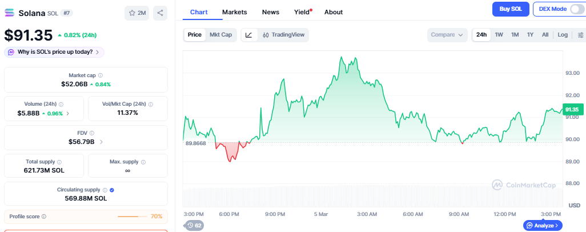586x232 pixels.
Task: Switch chart to Mkt Cap view
Action: pyautogui.click(x=220, y=35)
